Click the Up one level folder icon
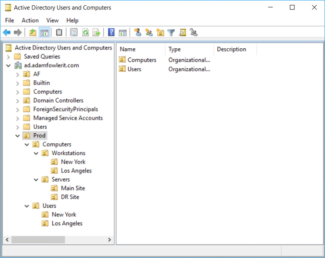The height and width of the screenshot is (258, 325). point(32,32)
